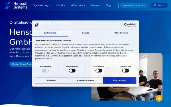
Task: Switch to the Über Cookies tab
Action: click(x=121, y=33)
